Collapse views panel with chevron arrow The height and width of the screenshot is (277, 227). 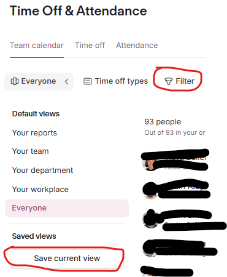pos(67,82)
